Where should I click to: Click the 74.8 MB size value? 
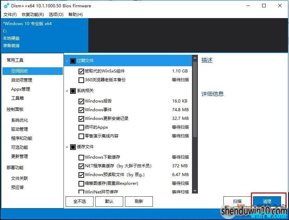click(x=180, y=110)
